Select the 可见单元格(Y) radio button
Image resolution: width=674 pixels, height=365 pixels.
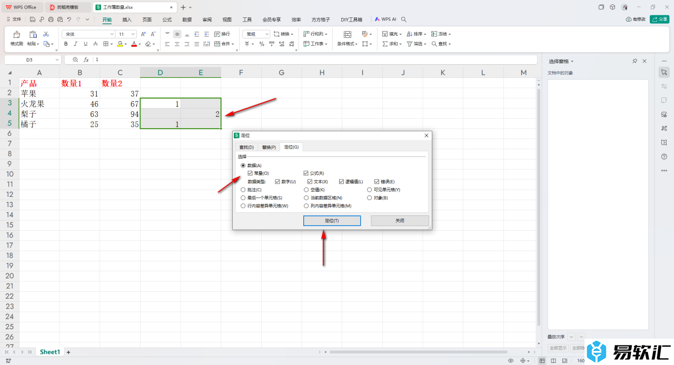point(370,190)
